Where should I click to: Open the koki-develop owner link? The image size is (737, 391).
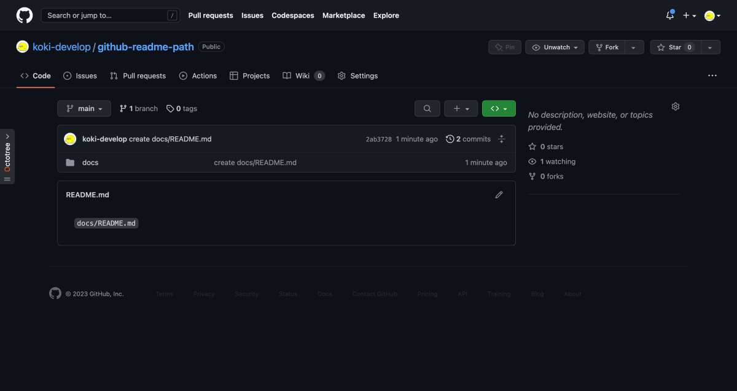(61, 47)
